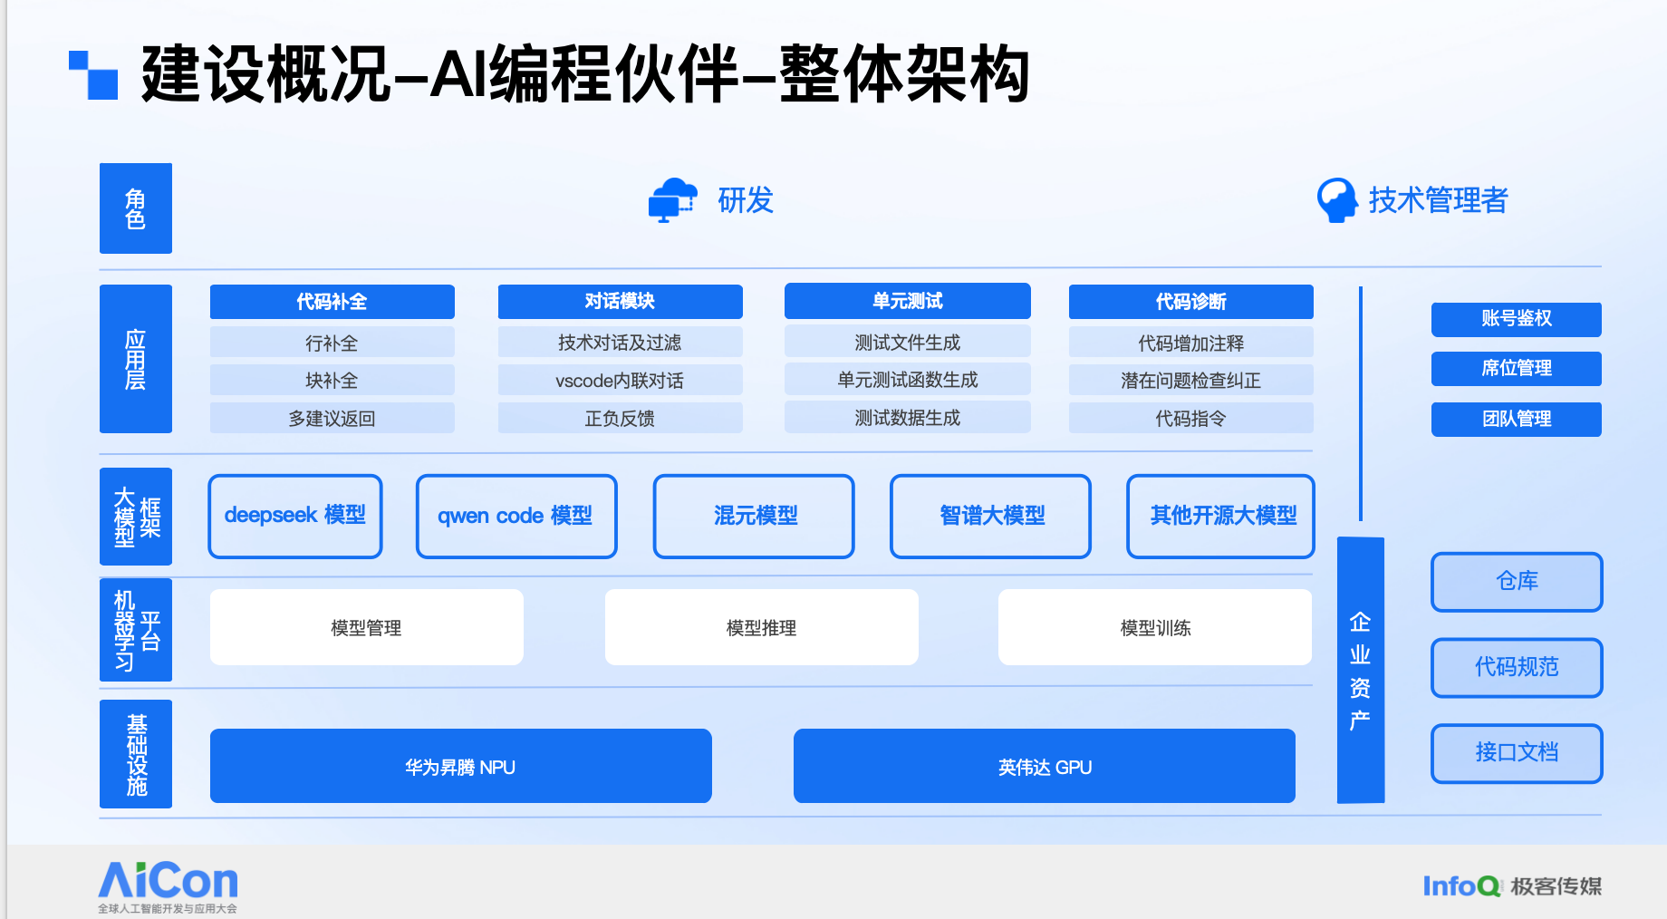
Task: Click the cloud computer icon beside 研发
Action: pyautogui.click(x=672, y=200)
